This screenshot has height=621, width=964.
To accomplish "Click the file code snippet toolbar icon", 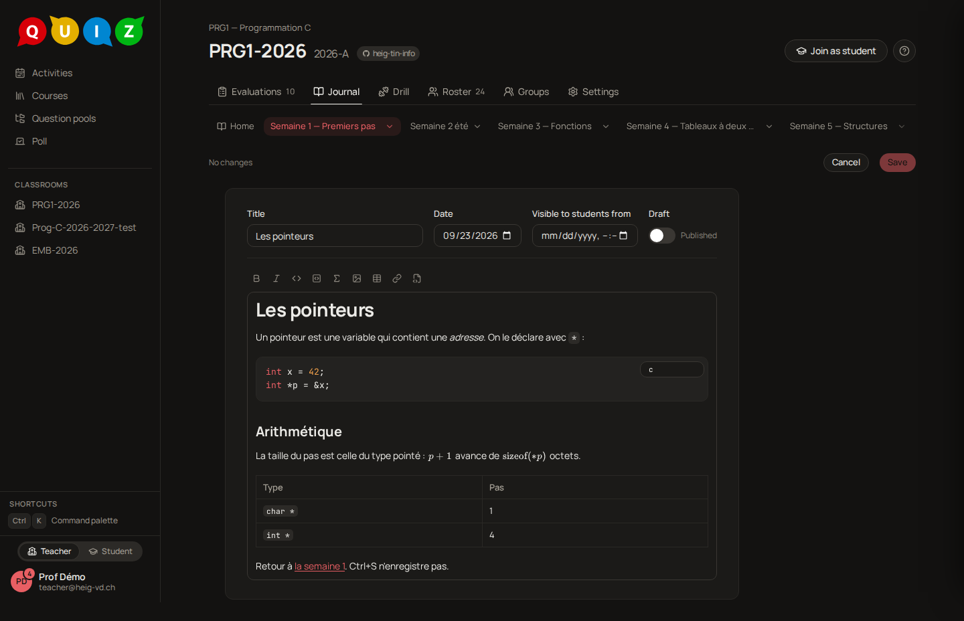I will click(x=417, y=278).
